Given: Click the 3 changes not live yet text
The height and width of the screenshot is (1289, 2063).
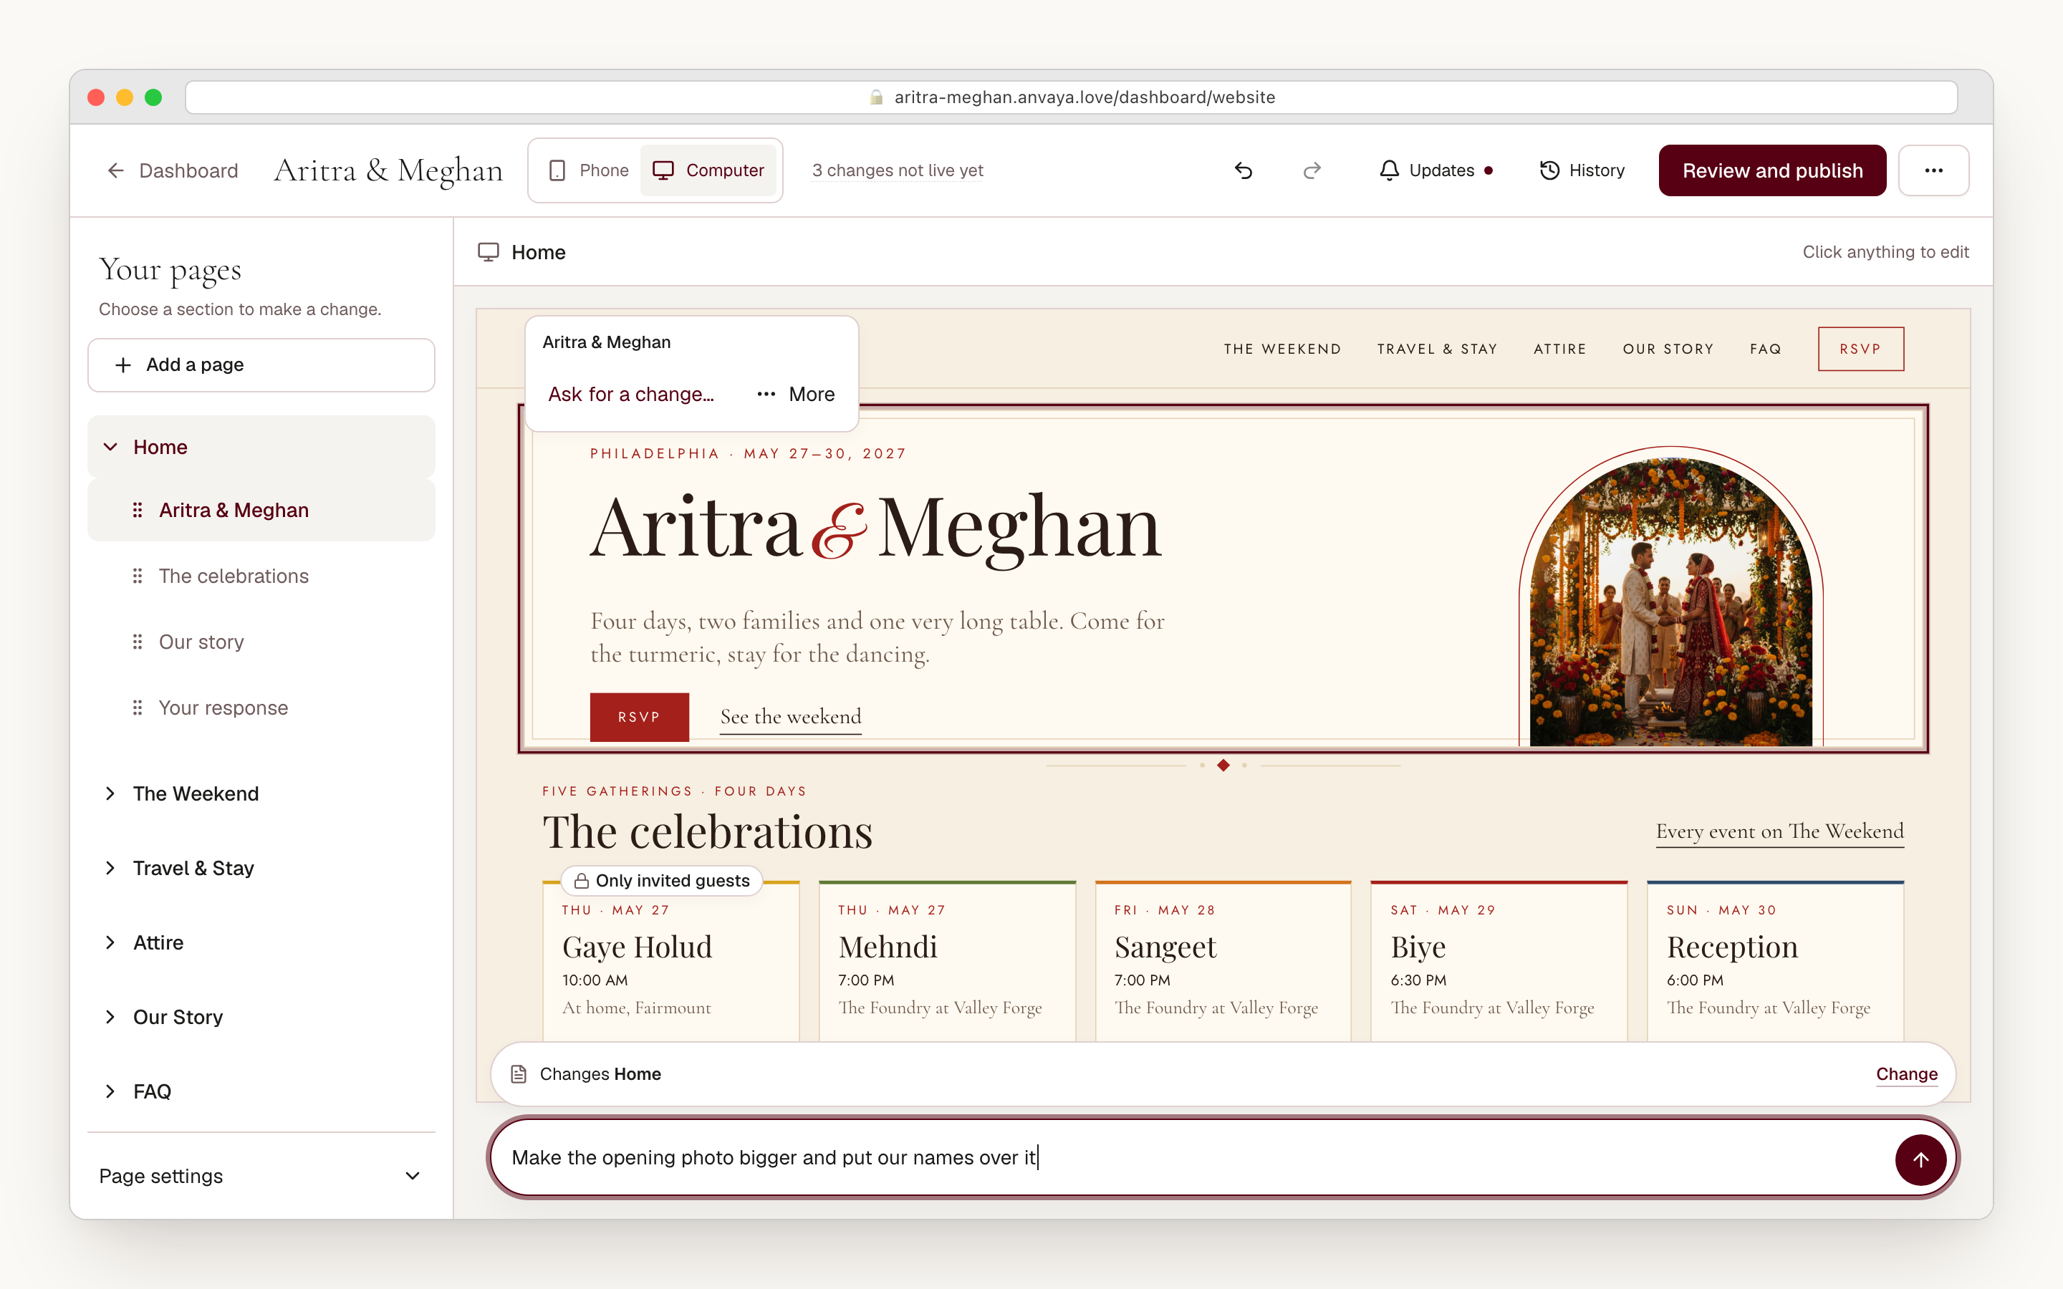Looking at the screenshot, I should pos(898,170).
